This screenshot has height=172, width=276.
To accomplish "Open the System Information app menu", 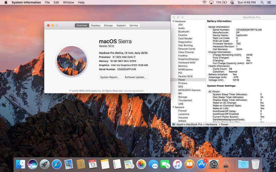I will (26, 3).
